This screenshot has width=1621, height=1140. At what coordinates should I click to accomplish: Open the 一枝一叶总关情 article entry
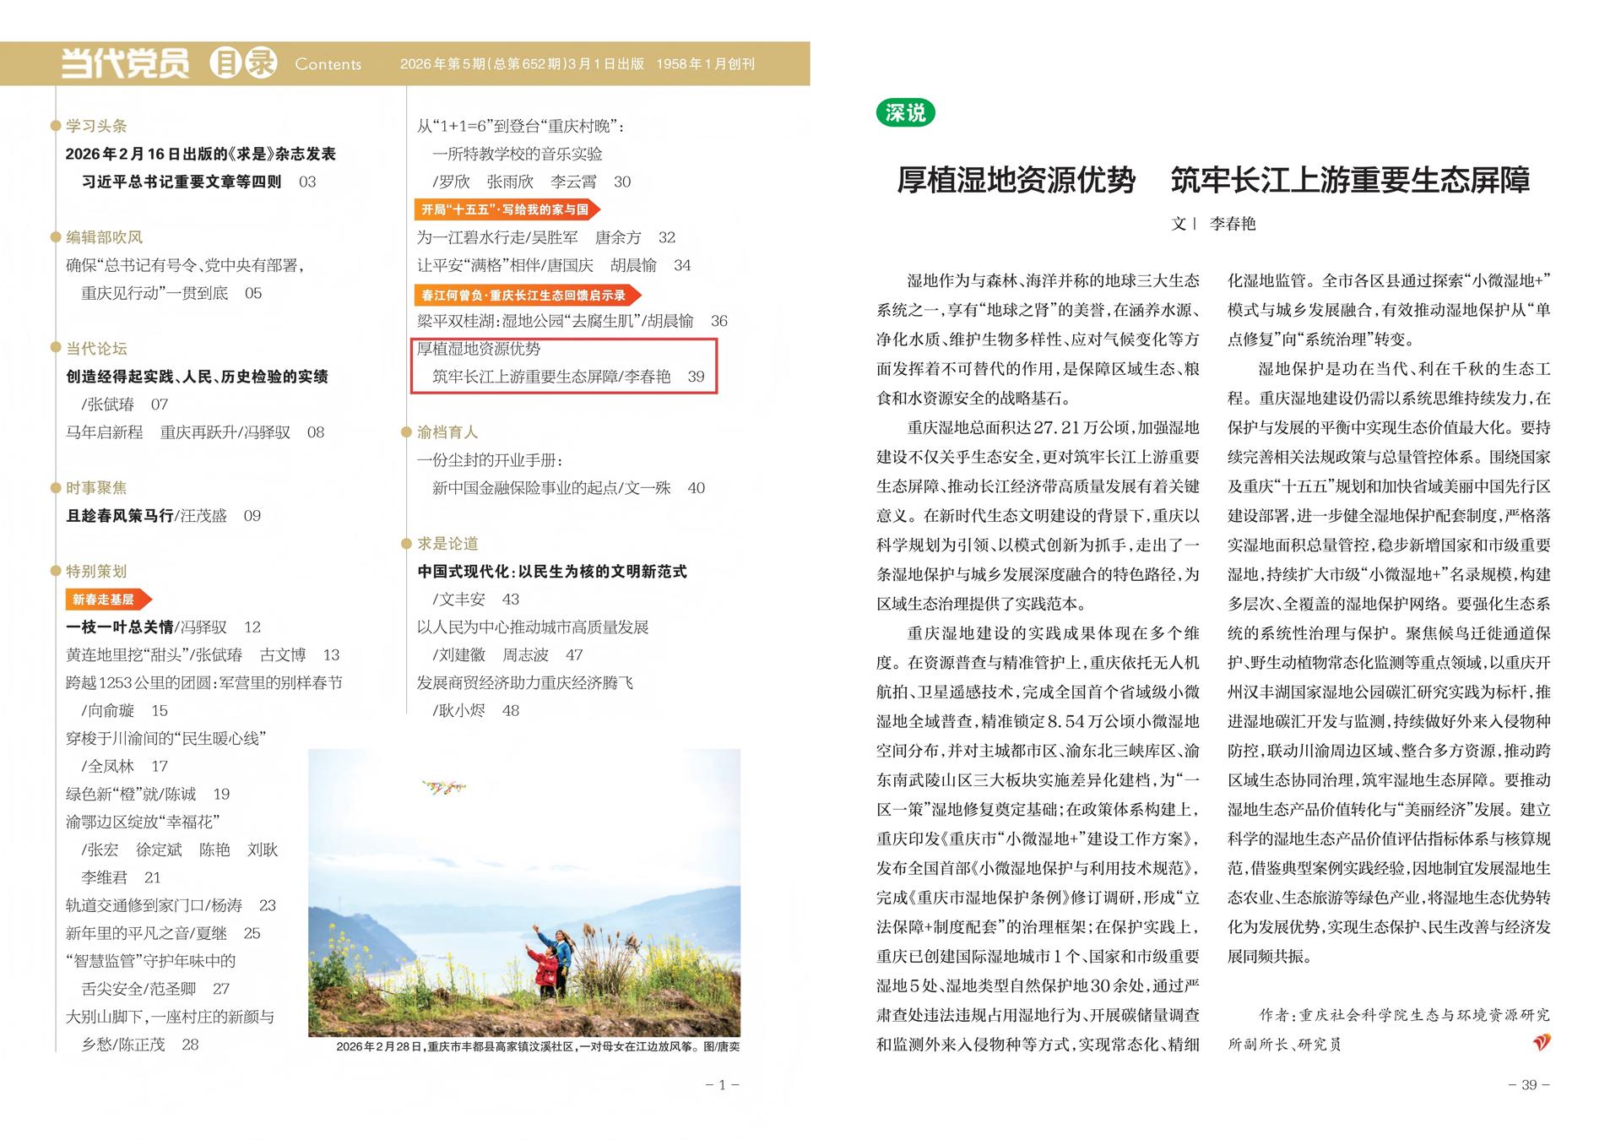click(120, 627)
